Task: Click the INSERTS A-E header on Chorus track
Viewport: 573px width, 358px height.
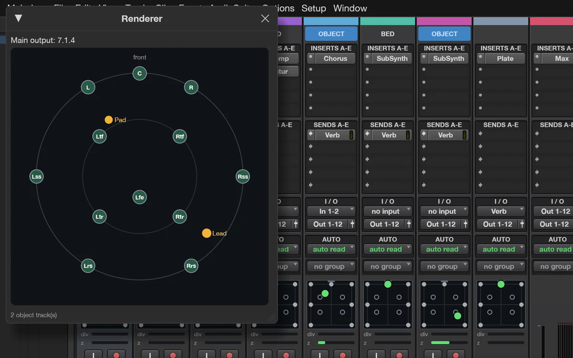Action: tap(331, 48)
